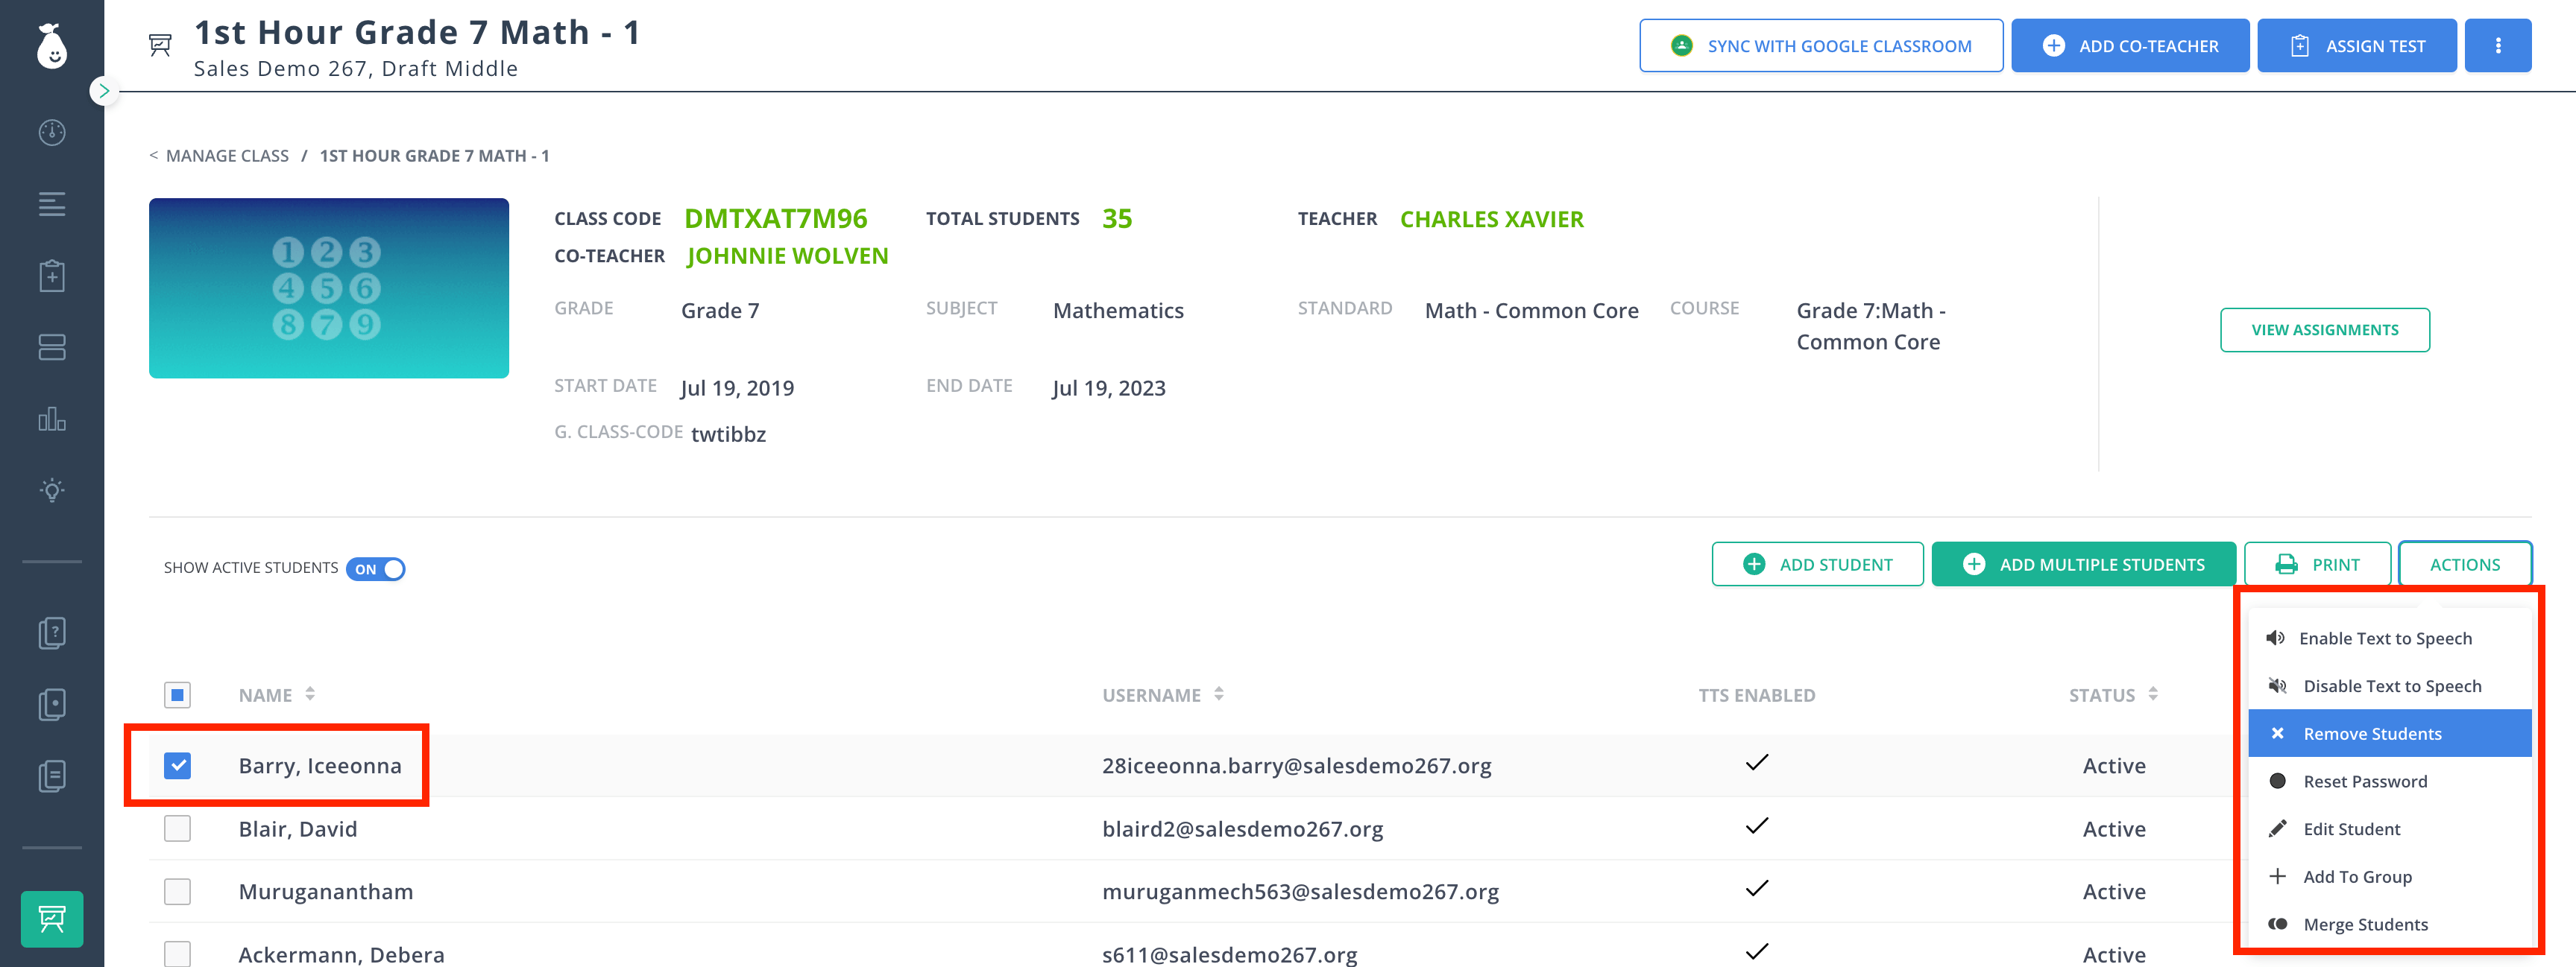This screenshot has width=2576, height=967.
Task: Click the TTS Enabled column header
Action: coord(1756,695)
